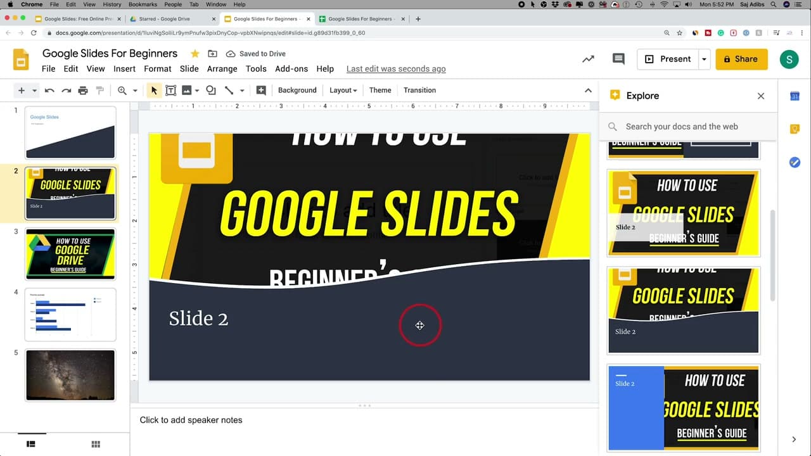Open the new slide layout dropdown arrow
Image resolution: width=811 pixels, height=456 pixels.
click(34, 91)
